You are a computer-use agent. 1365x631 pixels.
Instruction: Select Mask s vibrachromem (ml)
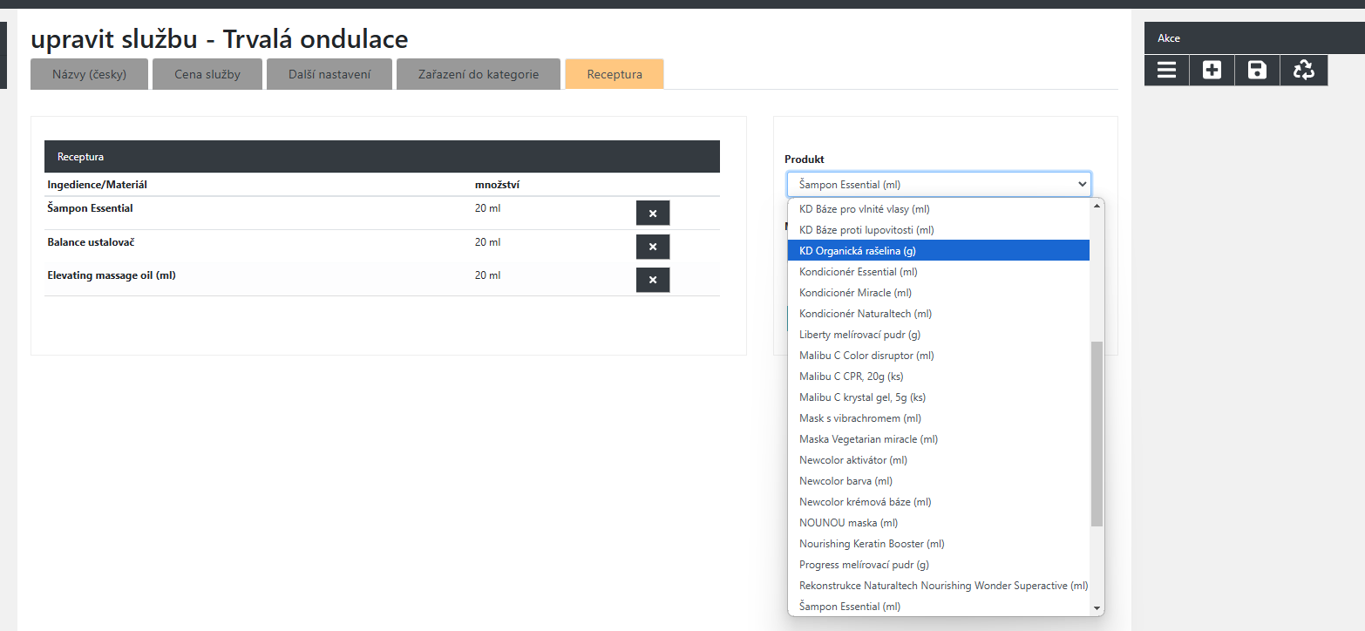[x=939, y=418]
